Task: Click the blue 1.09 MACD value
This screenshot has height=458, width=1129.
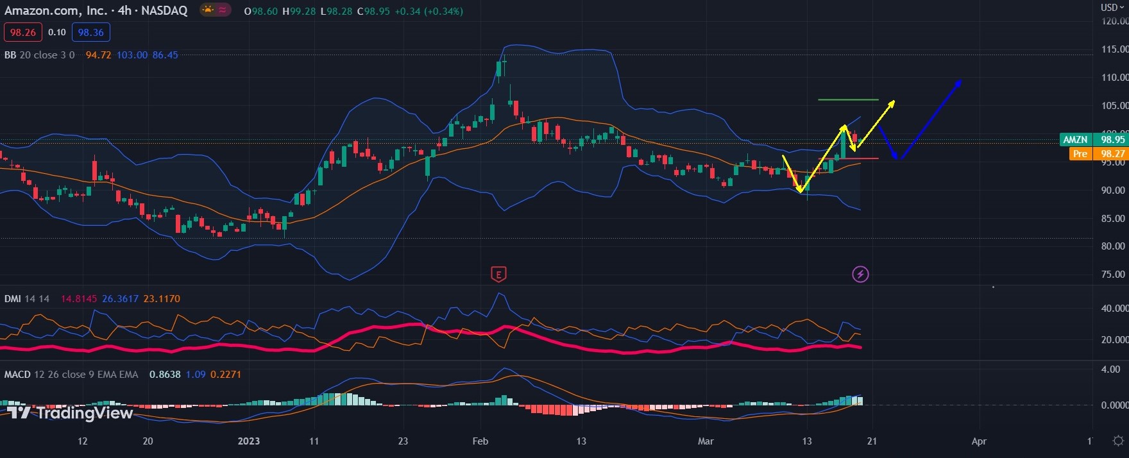Action: 196,375
